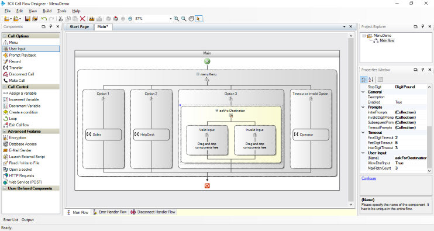This screenshot has width=434, height=231.
Task: Click the Zoom In magnifier icon
Action: [176, 19]
